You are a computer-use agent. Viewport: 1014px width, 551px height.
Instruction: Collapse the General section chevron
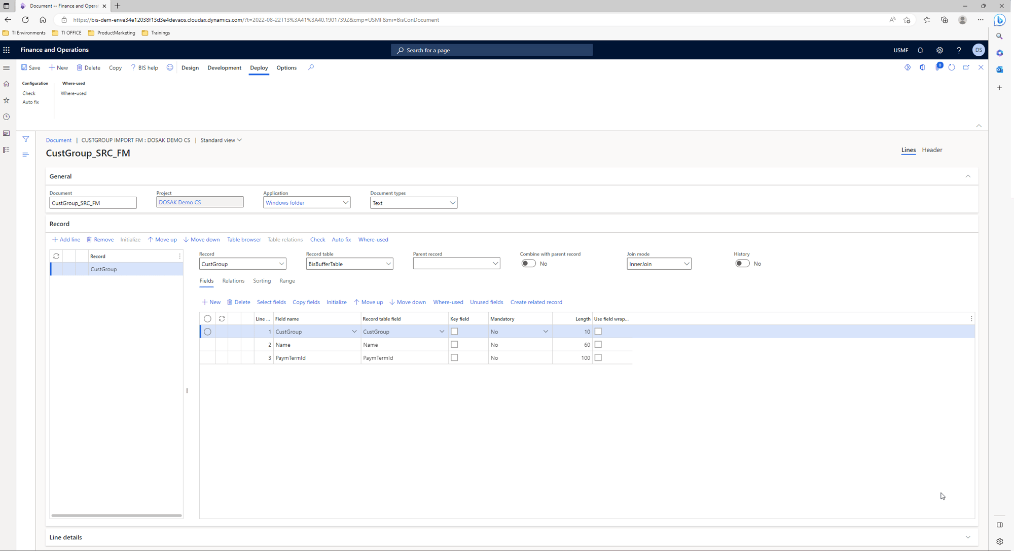pyautogui.click(x=968, y=176)
